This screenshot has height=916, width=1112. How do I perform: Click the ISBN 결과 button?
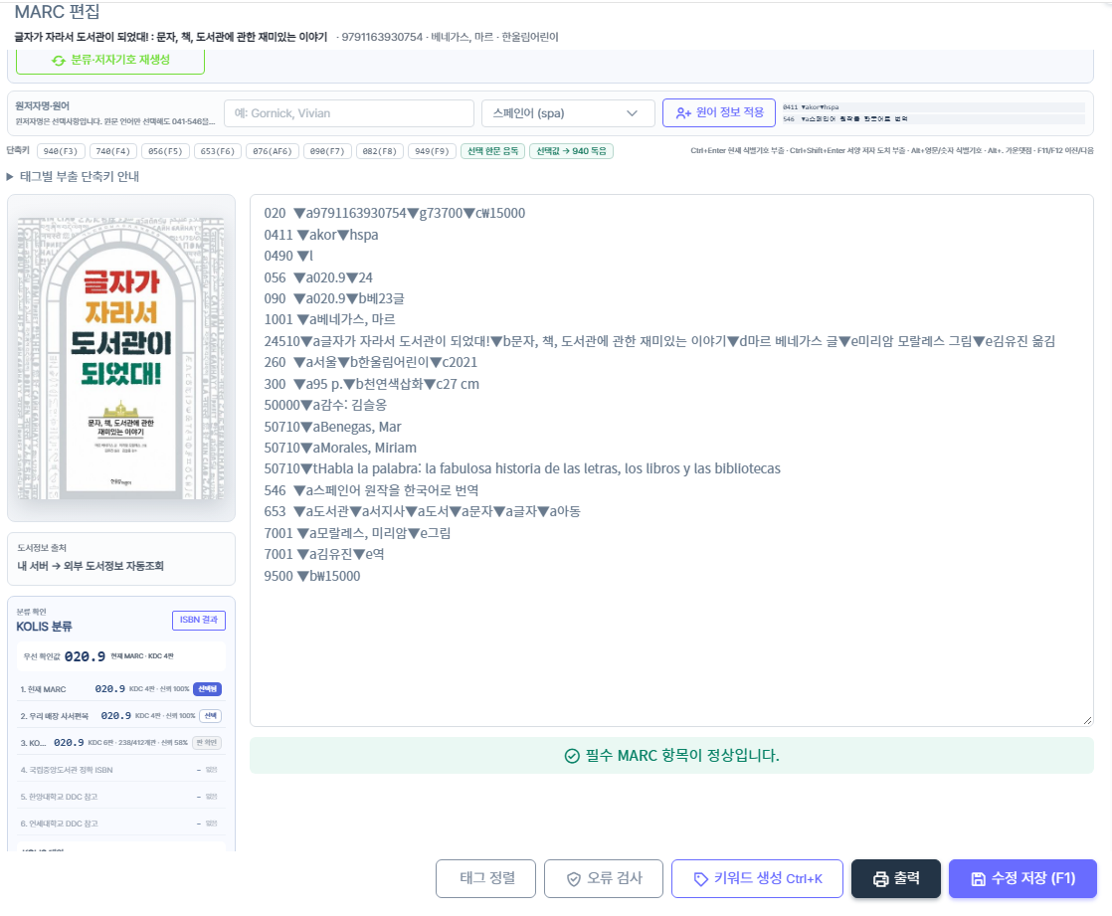[199, 621]
